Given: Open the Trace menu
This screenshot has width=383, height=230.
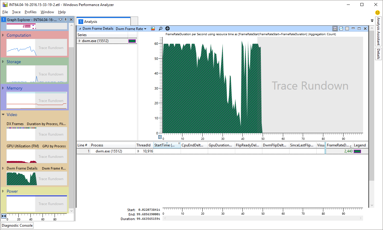Looking at the screenshot, I should tap(16, 12).
